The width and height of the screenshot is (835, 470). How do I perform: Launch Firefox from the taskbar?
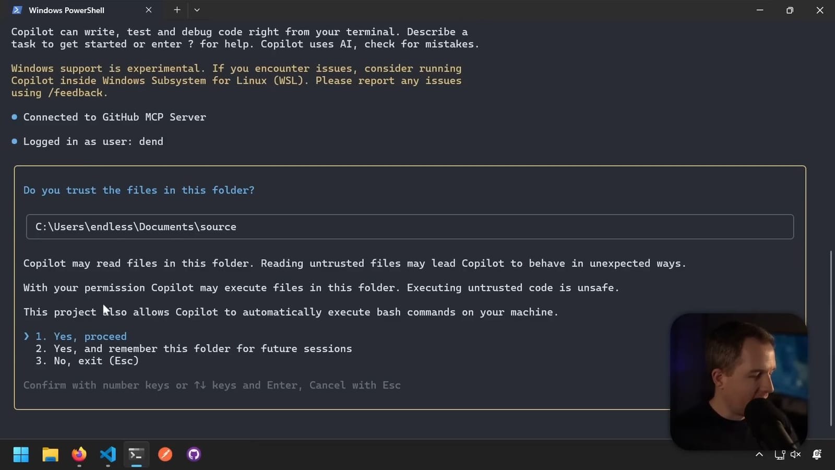coord(79,454)
